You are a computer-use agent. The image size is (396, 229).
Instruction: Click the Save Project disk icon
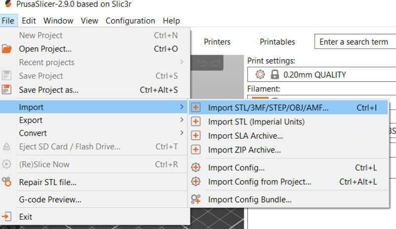coord(6,76)
